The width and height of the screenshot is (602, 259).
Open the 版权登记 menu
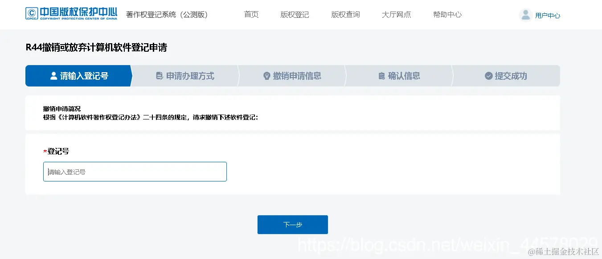click(x=295, y=14)
